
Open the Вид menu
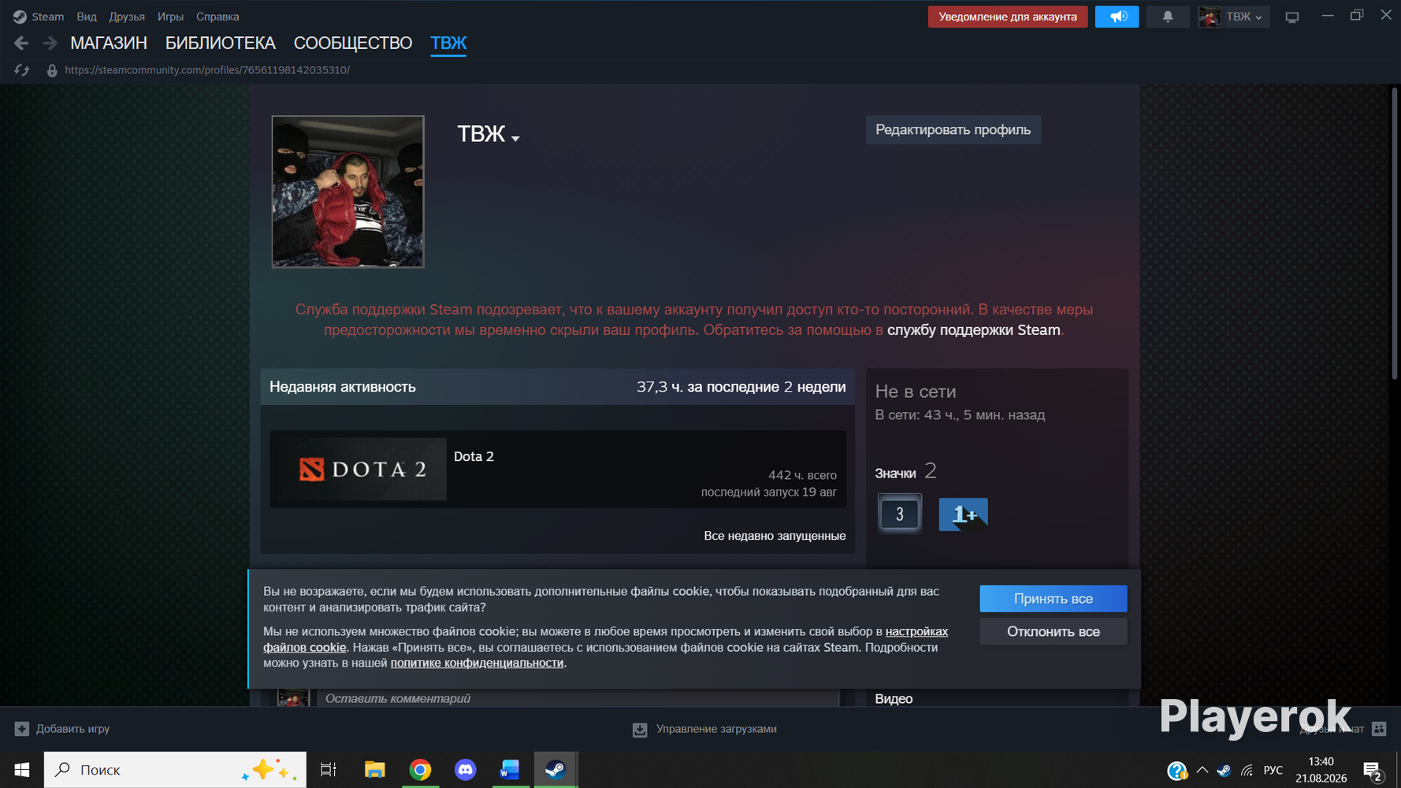tap(87, 17)
